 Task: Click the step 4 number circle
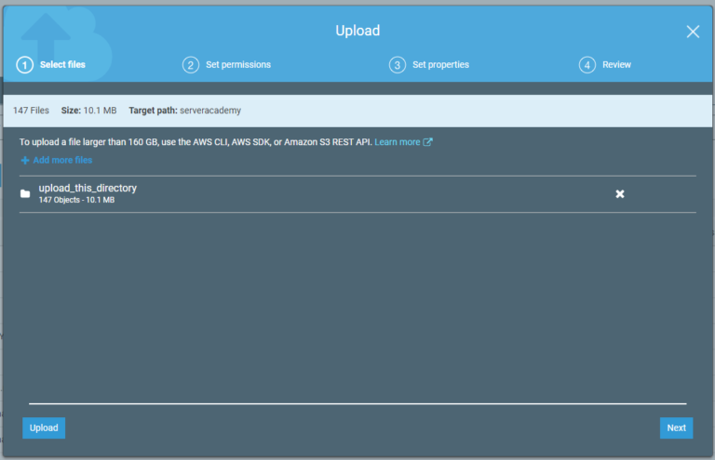click(587, 65)
